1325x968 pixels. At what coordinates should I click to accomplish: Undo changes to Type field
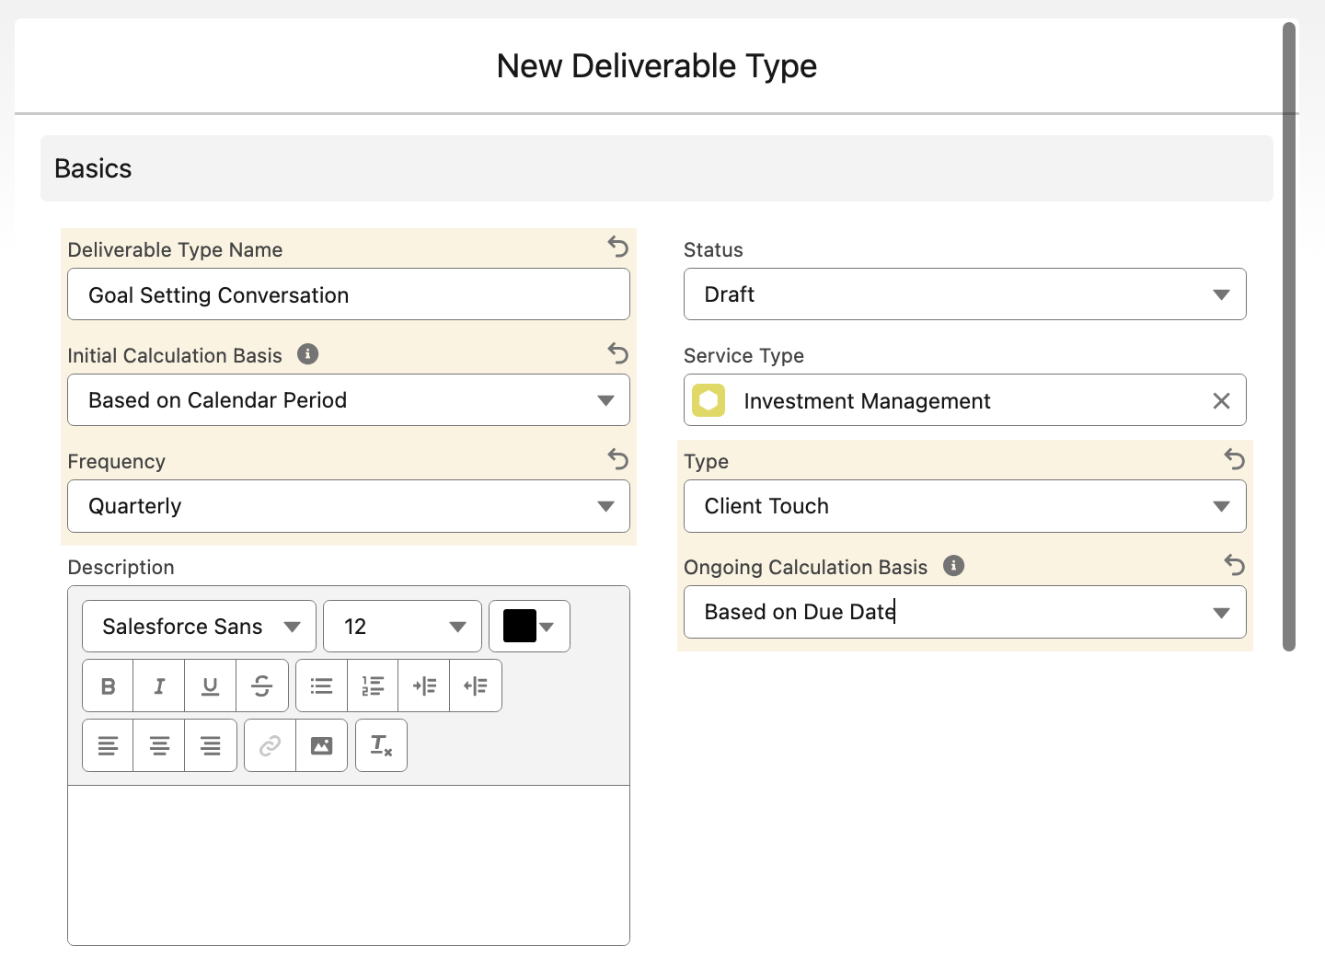pyautogui.click(x=1235, y=458)
